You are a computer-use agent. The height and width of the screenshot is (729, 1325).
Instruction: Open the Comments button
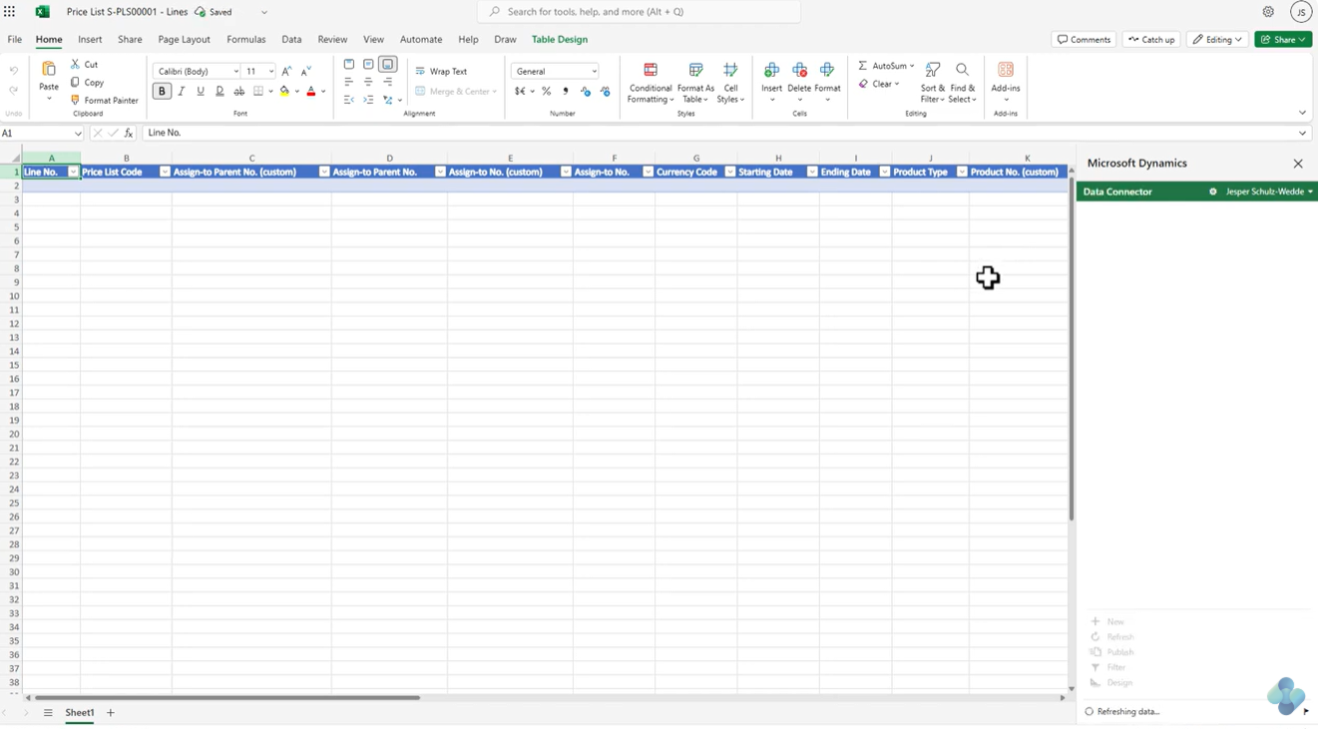(x=1084, y=39)
